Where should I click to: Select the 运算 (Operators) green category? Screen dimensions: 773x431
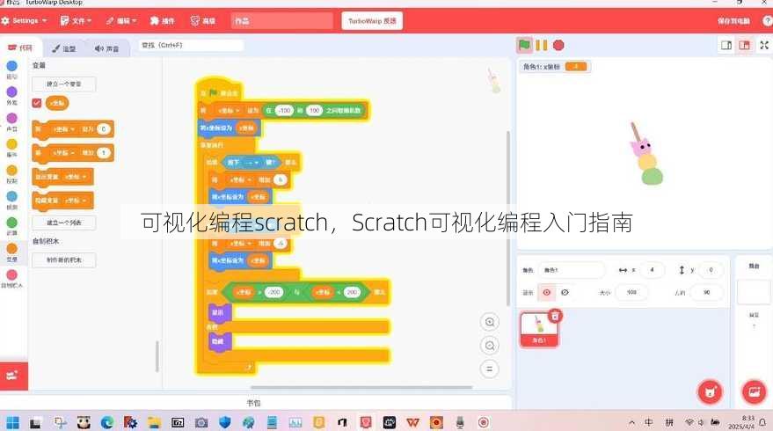[11, 226]
